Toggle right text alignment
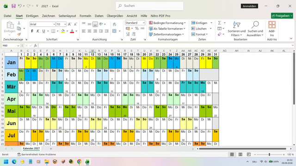Image resolution: width=296 pixels, height=166 pixels. coord(95,31)
